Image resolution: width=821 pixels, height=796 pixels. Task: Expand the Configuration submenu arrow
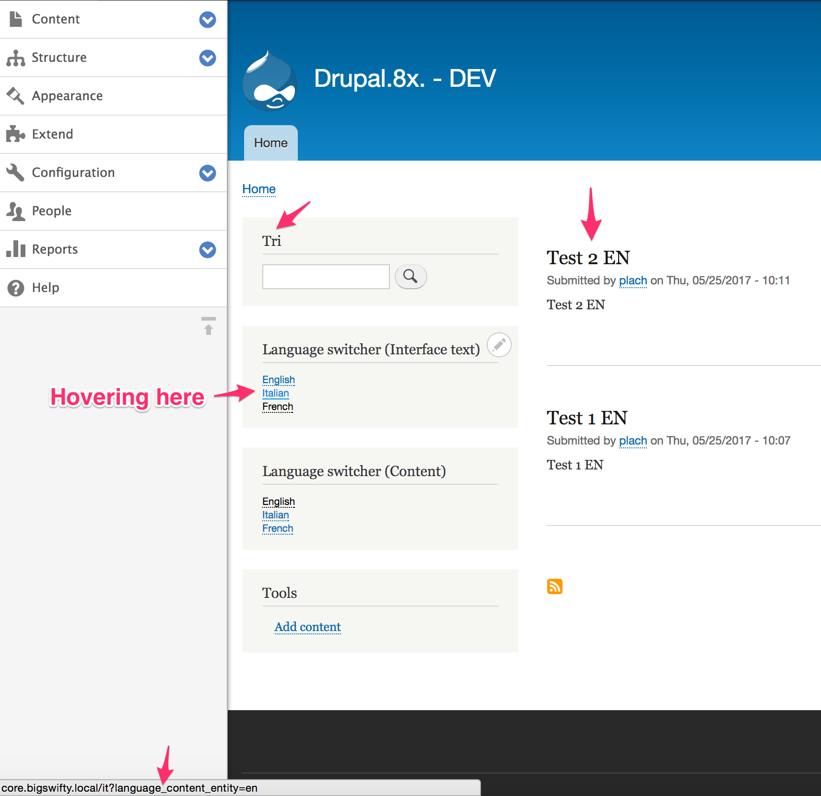coord(207,173)
